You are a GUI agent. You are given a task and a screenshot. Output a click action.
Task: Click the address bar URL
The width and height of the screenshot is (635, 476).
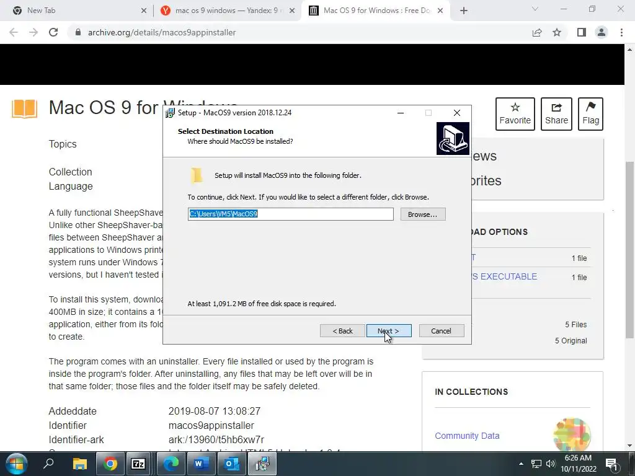tap(162, 32)
